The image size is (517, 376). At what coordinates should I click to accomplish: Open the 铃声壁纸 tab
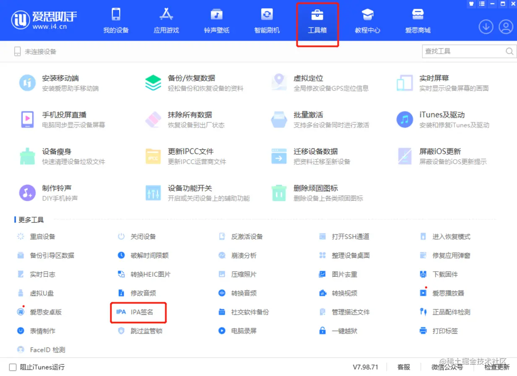(x=217, y=21)
